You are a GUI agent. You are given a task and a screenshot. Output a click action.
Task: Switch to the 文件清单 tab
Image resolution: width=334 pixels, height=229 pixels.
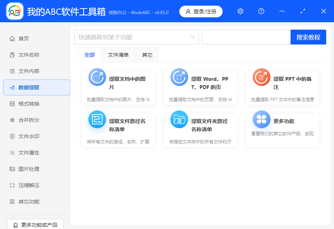pyautogui.click(x=118, y=55)
